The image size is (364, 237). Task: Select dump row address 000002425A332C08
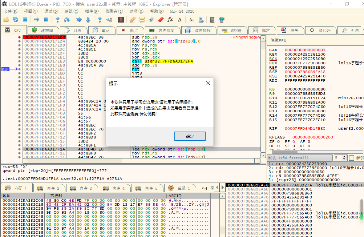click(23, 200)
